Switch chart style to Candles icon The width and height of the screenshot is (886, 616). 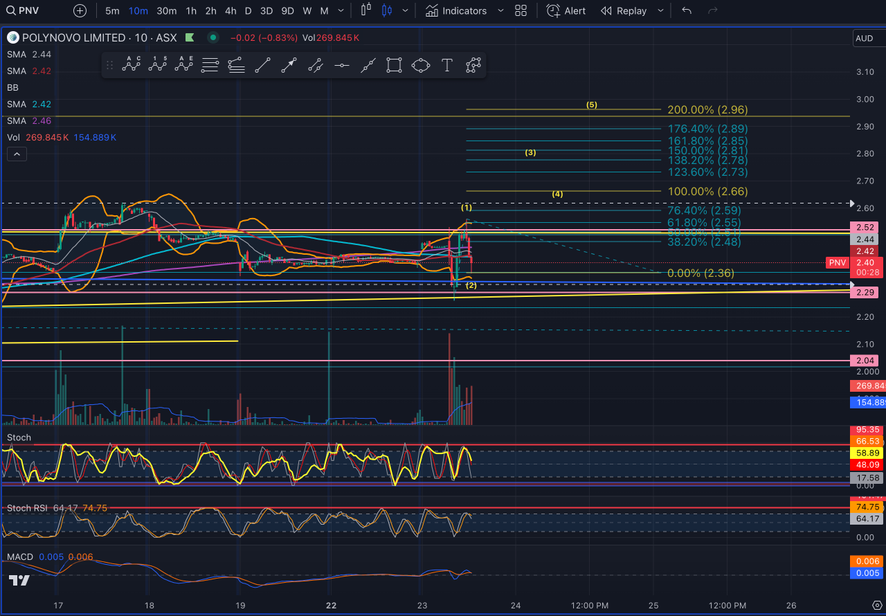click(x=387, y=10)
